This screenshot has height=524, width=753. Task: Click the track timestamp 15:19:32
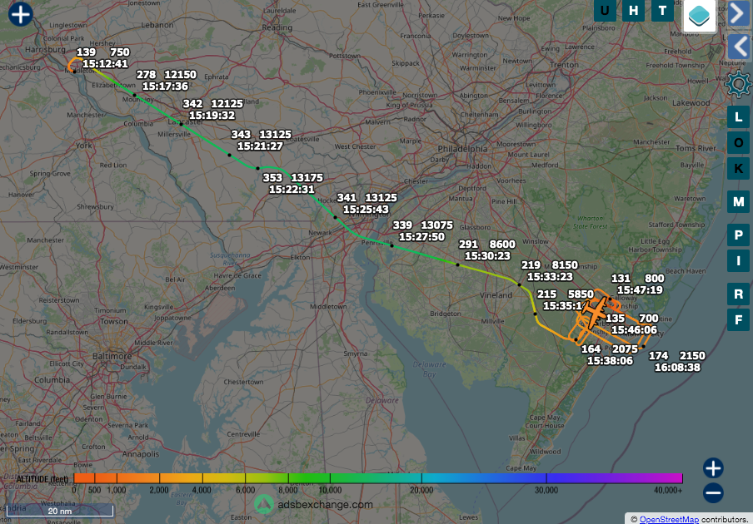[212, 116]
